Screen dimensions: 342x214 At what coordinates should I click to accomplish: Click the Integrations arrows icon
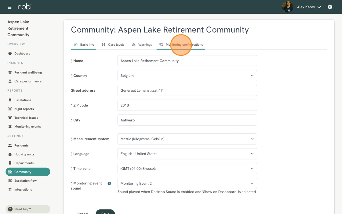[10, 189]
